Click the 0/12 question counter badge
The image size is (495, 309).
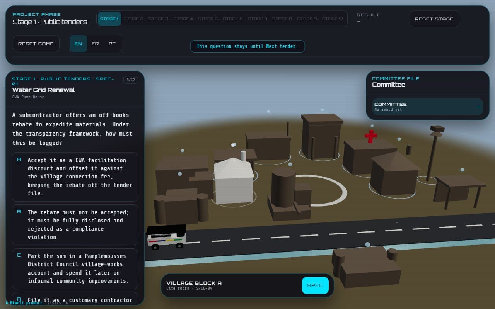pyautogui.click(x=131, y=80)
